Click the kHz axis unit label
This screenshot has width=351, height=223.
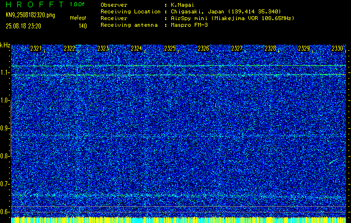tap(5, 45)
